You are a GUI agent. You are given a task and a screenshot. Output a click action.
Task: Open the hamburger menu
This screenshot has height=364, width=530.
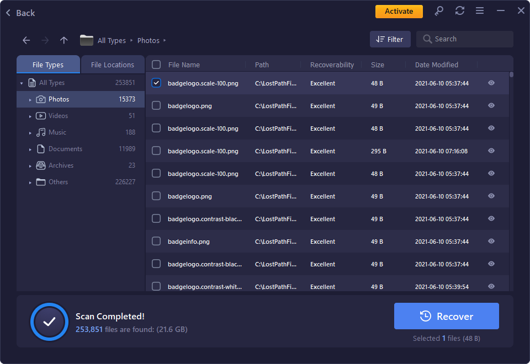pyautogui.click(x=480, y=10)
